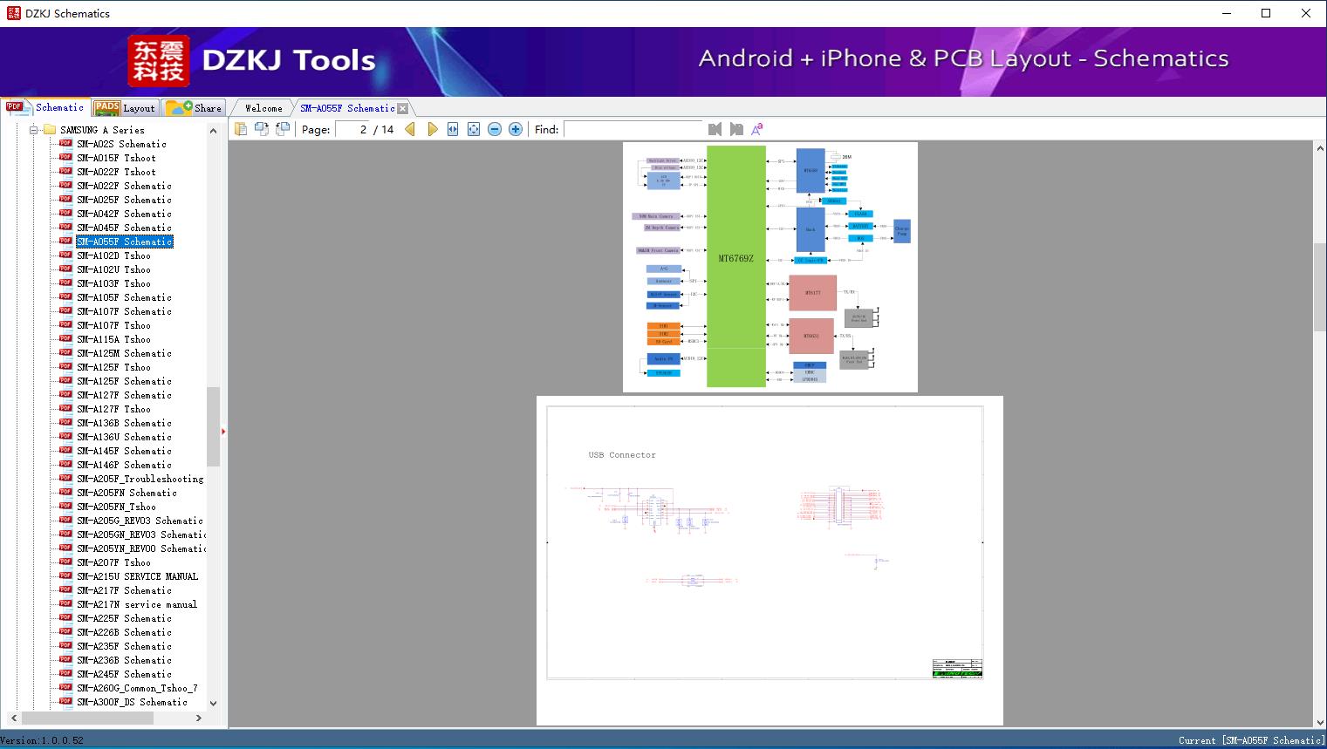Click the PDF icon beside SM-A125M Schematic
The image size is (1327, 749).
[65, 353]
